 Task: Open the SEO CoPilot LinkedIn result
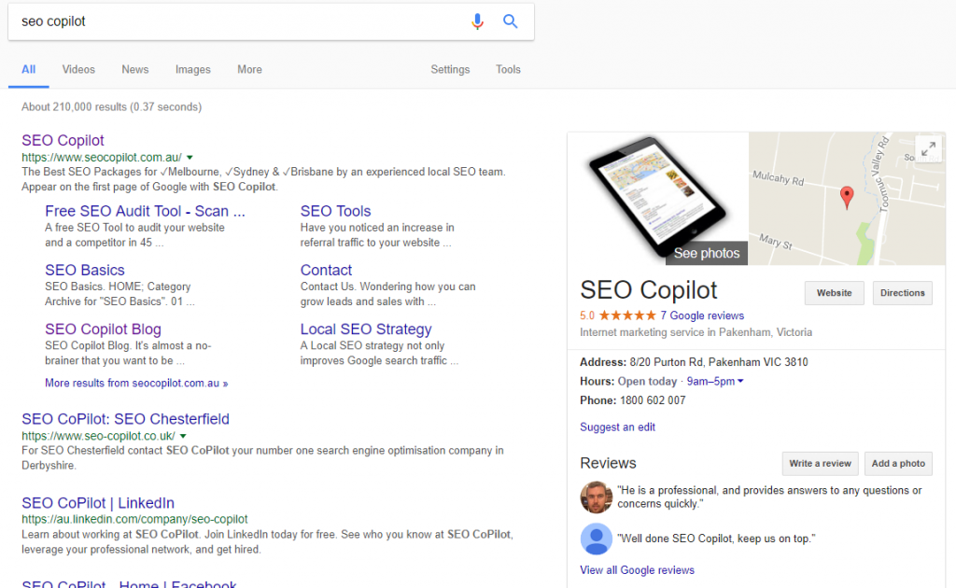(98, 503)
